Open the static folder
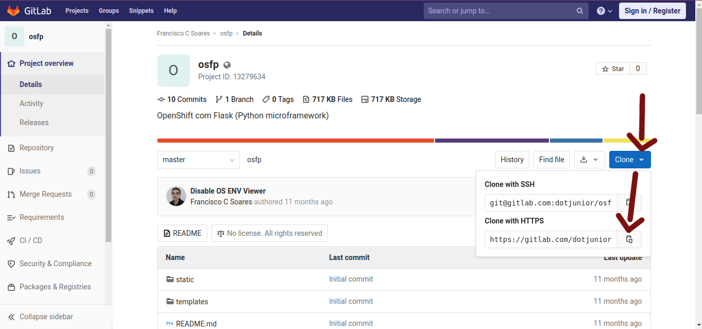 (185, 280)
